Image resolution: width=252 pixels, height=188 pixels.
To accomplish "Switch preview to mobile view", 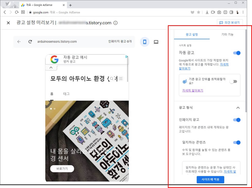I will [x=145, y=42].
